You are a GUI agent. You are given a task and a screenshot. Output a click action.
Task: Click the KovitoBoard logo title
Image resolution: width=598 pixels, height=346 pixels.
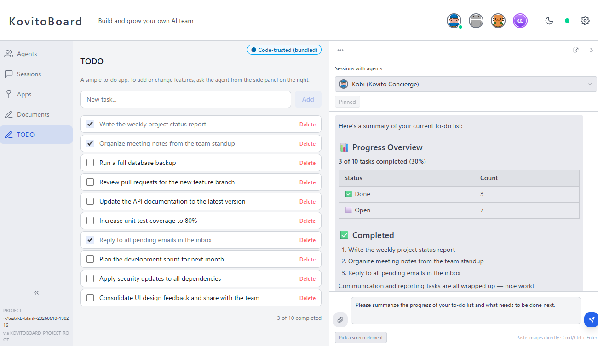coord(46,21)
